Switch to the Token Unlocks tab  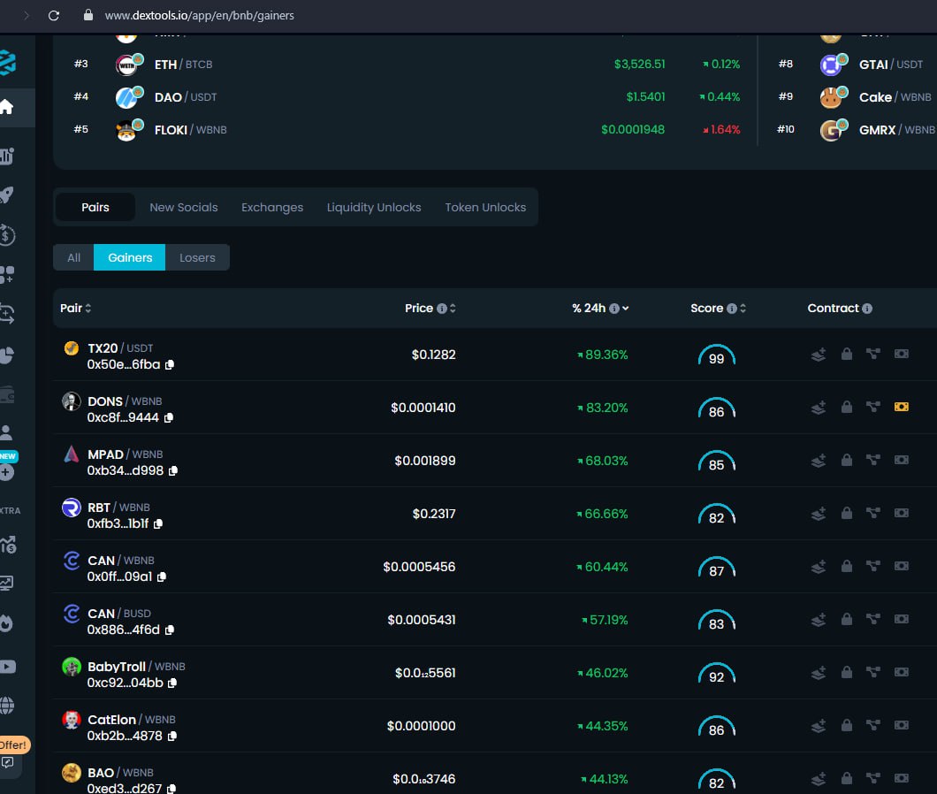tap(485, 208)
